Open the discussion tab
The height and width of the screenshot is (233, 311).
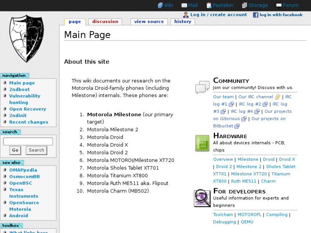105,22
